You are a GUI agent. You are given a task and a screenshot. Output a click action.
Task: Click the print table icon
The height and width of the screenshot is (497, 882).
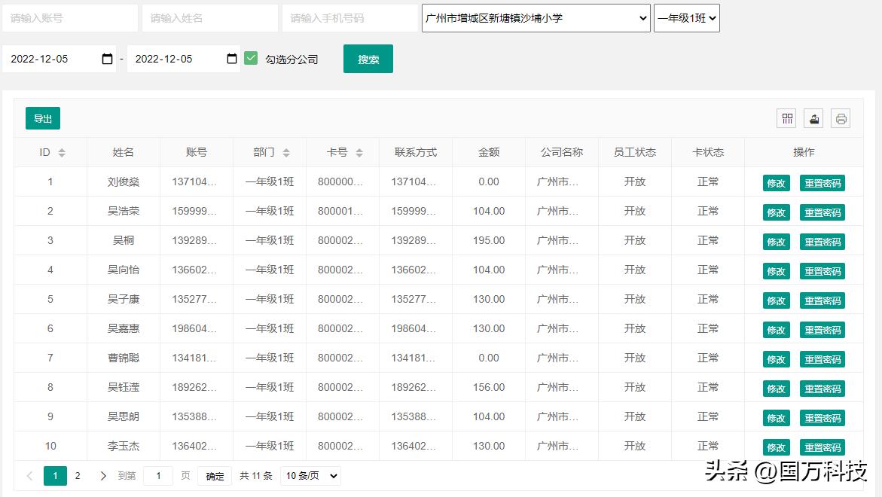coord(841,118)
